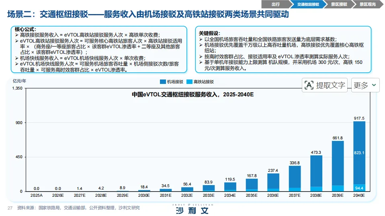385x216 pixels.
Task: Click the 900 y-axis label
Action: click(x=19, y=122)
